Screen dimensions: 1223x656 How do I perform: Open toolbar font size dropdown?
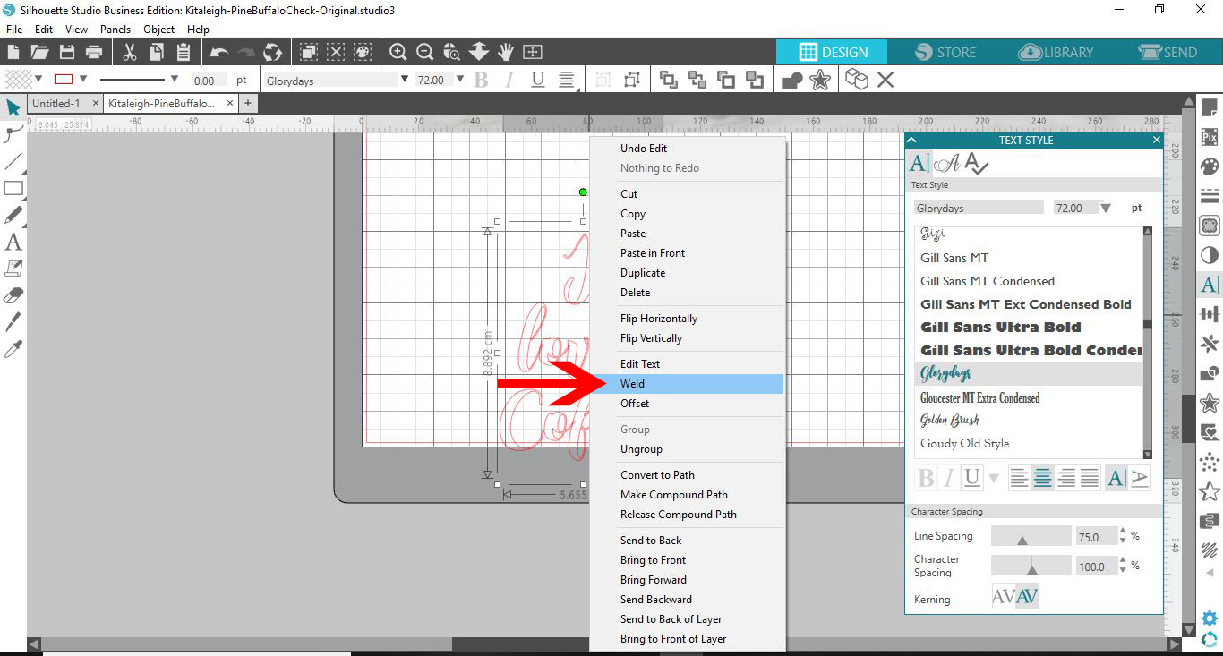[460, 79]
